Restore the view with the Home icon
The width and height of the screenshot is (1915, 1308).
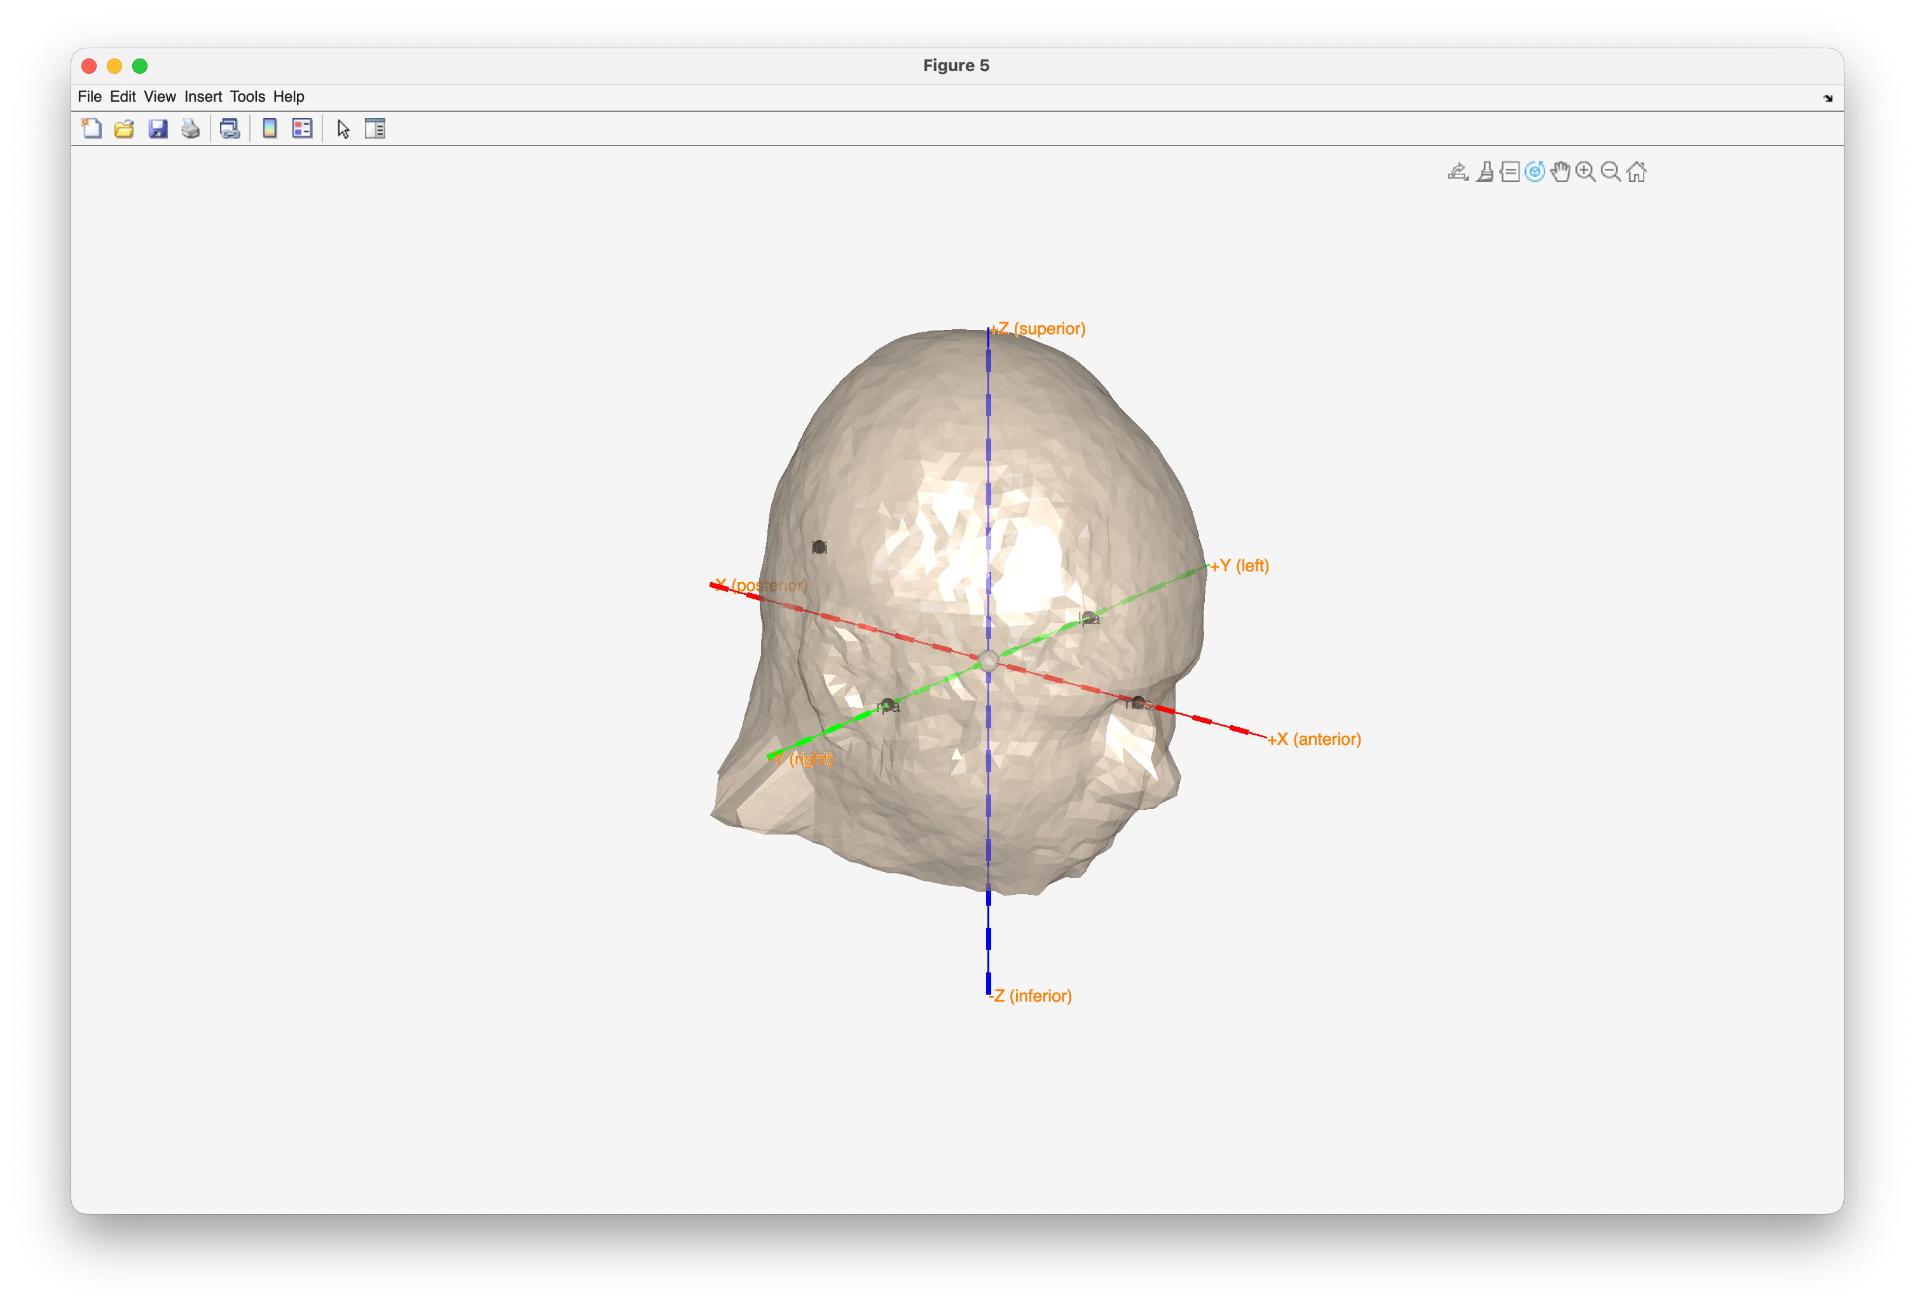(x=1637, y=172)
